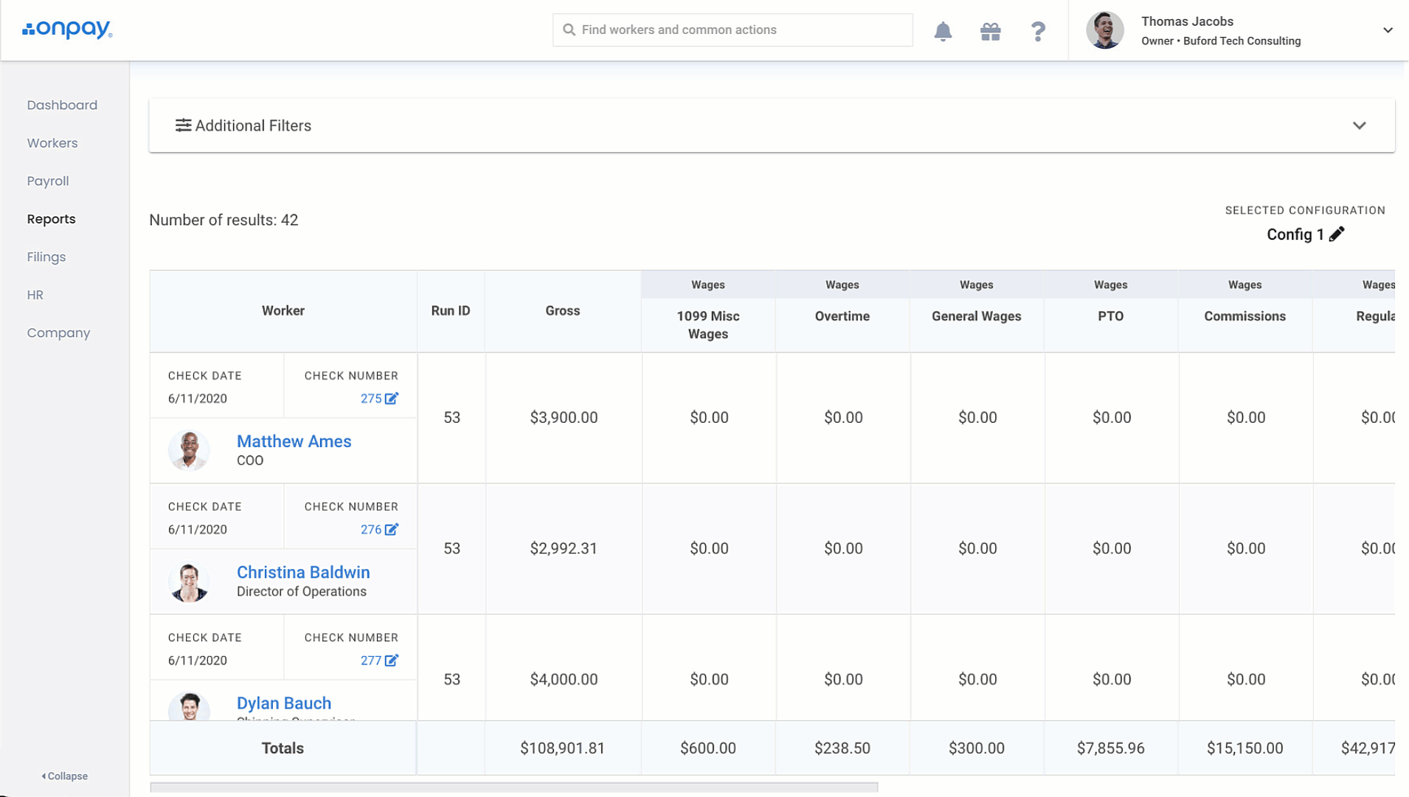Click the 1099 Misc Wages header

pos(708,325)
